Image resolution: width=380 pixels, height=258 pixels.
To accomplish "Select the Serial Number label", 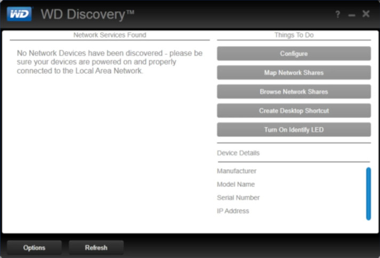I will click(238, 197).
